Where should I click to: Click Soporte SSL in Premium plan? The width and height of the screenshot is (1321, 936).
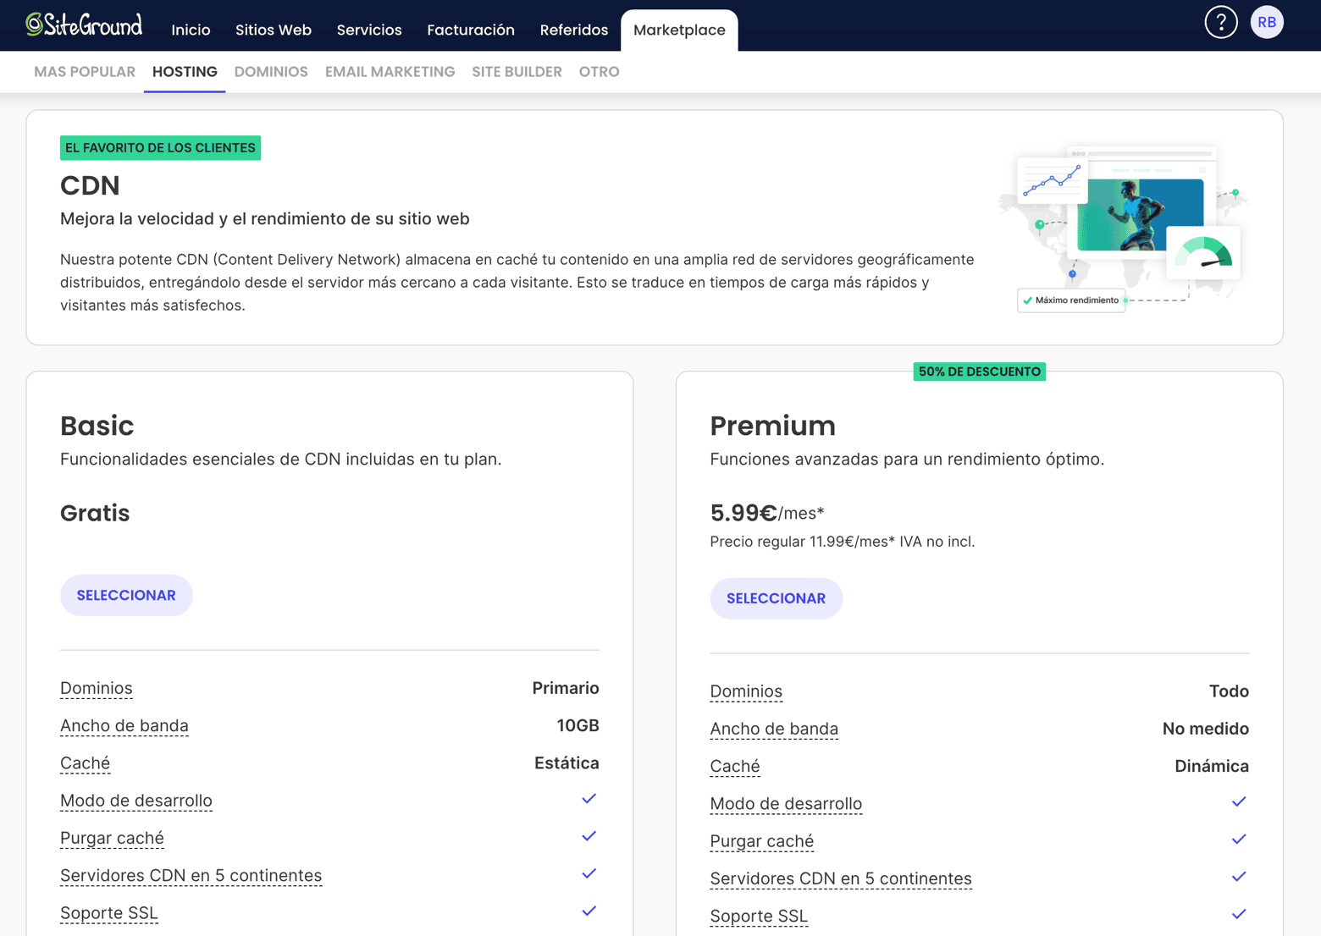pyautogui.click(x=759, y=917)
